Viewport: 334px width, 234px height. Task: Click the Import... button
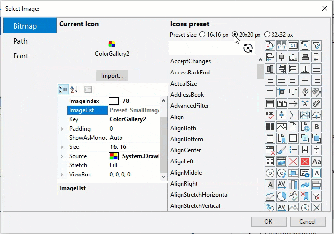[112, 76]
